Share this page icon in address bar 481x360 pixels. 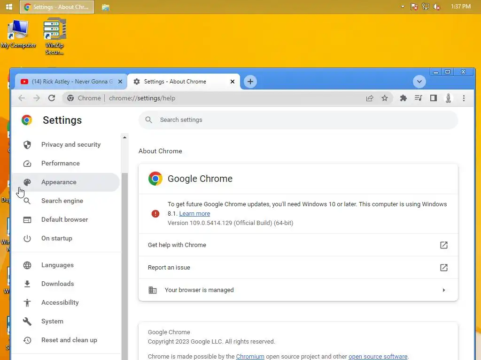pyautogui.click(x=370, y=98)
